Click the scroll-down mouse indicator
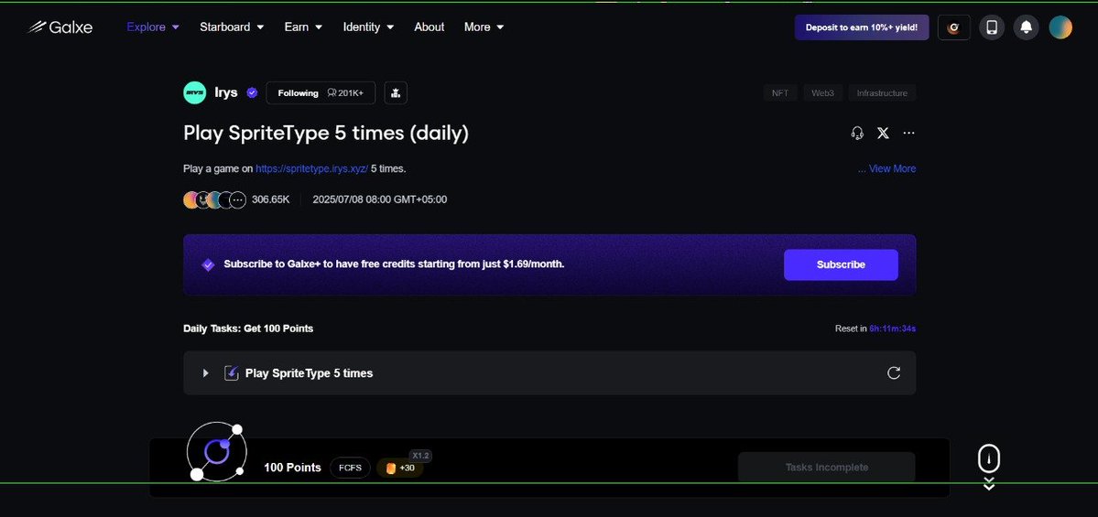This screenshot has height=517, width=1098. (x=989, y=467)
